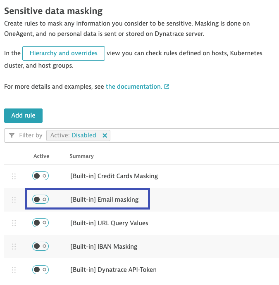Switch on the IBAN Masking rule
This screenshot has height=285, width=279.
[x=41, y=246]
